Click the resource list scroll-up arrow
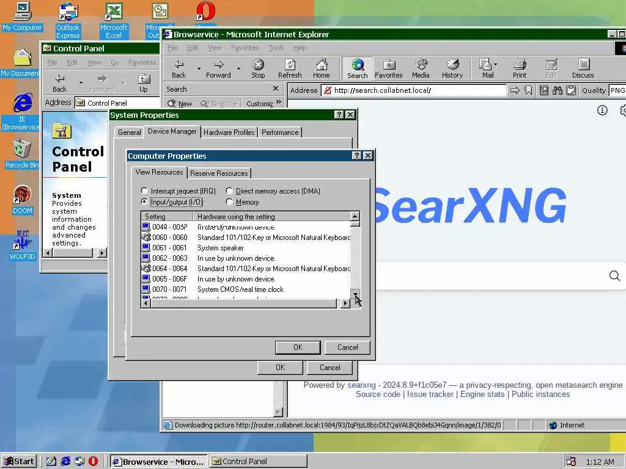Viewport: 626px width, 469px height. (x=355, y=216)
